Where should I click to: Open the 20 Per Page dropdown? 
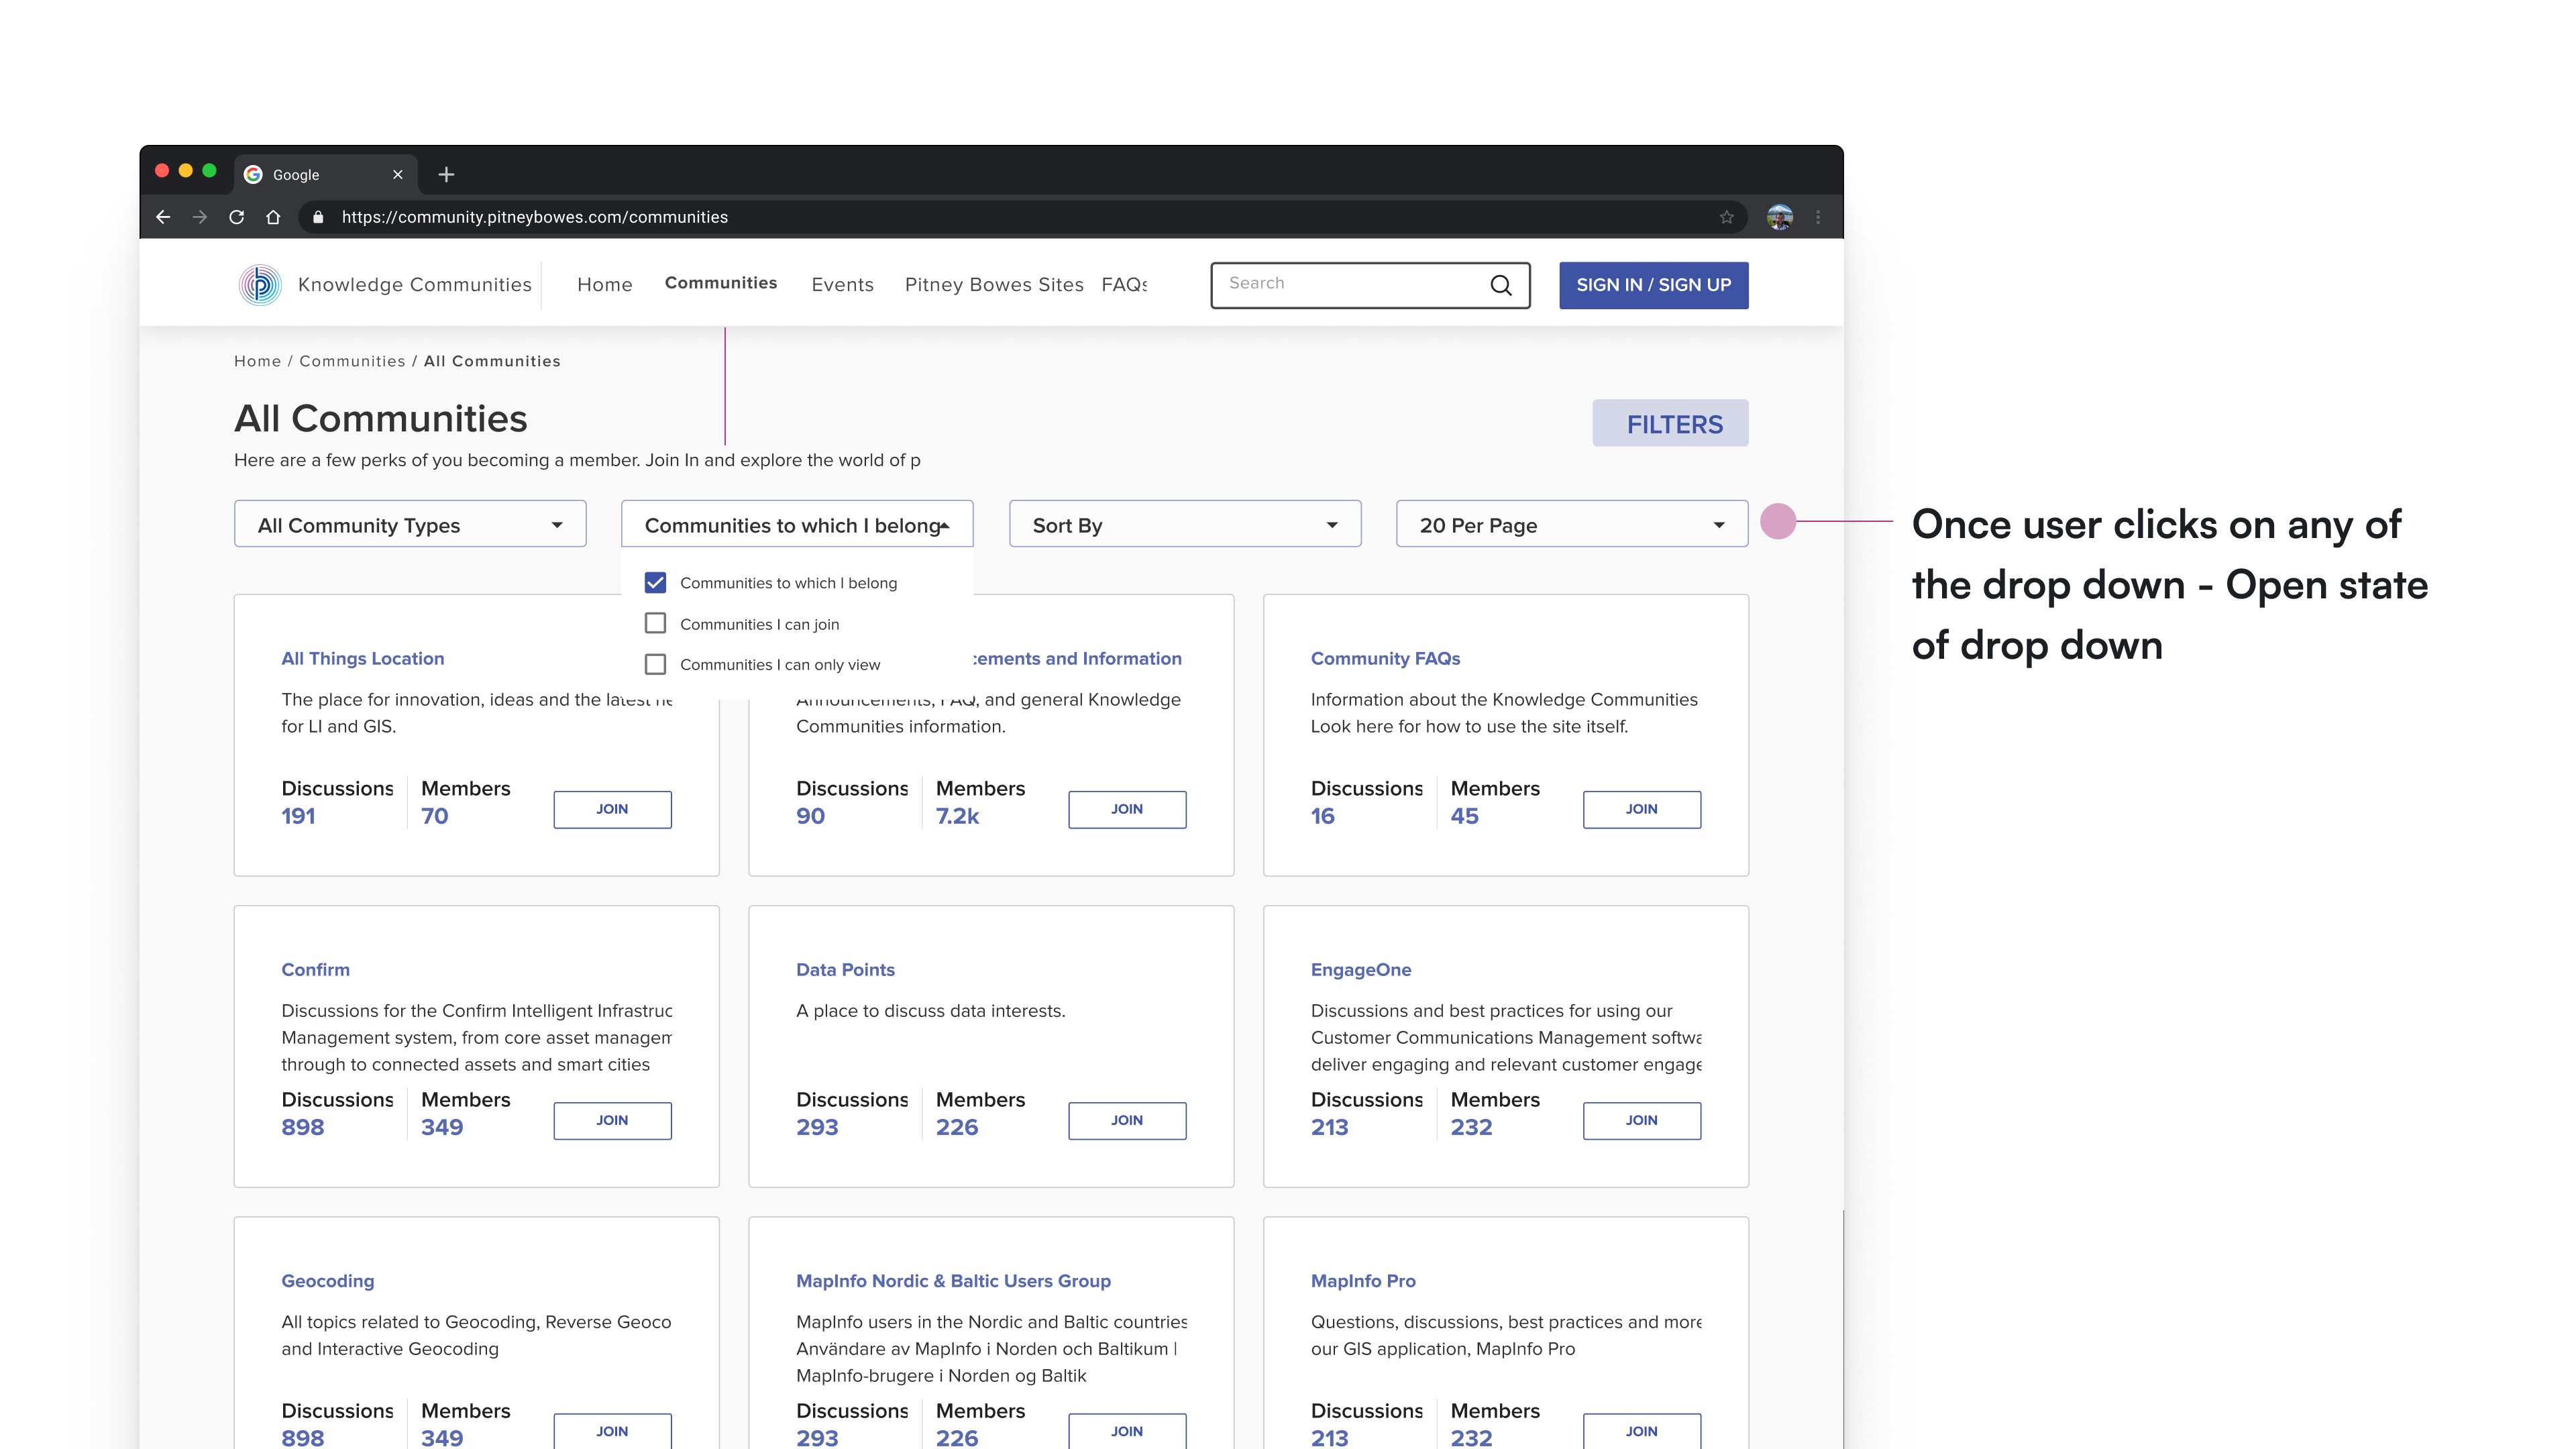[x=1571, y=525]
